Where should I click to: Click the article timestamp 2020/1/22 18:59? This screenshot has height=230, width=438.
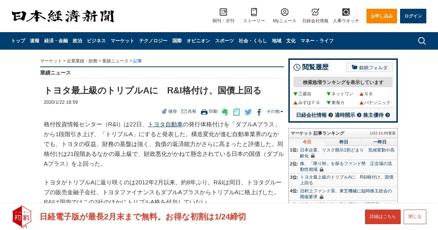[x=61, y=102]
